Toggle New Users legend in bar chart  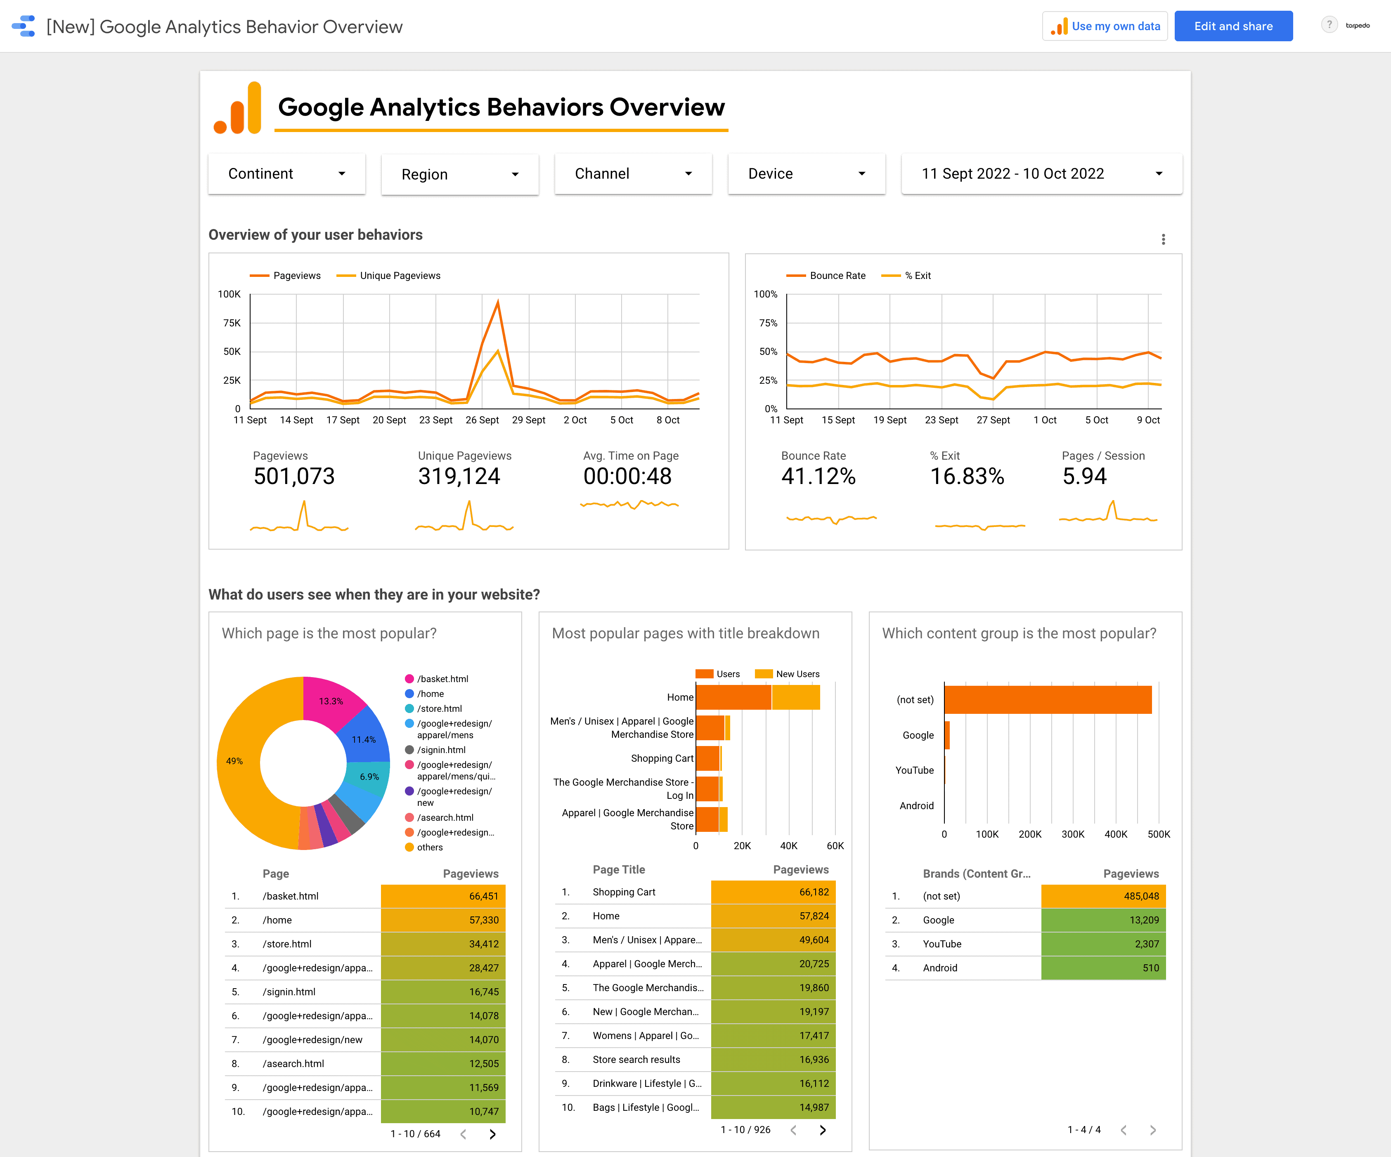pyautogui.click(x=788, y=674)
